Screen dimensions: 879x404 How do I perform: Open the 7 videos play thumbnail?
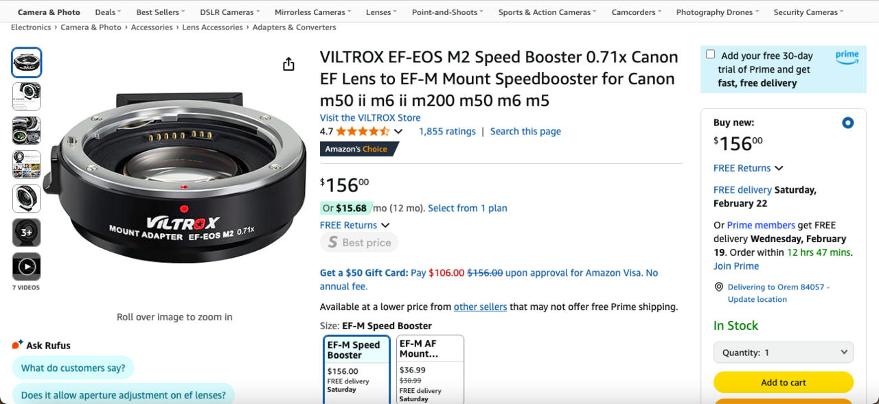pyautogui.click(x=27, y=266)
